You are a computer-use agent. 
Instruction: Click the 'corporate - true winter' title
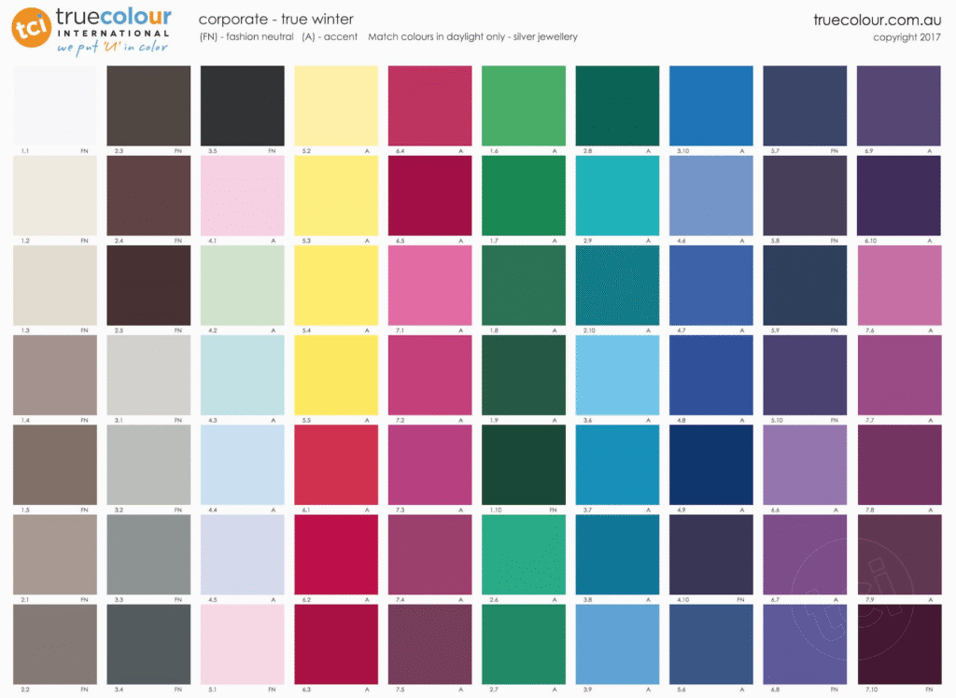coord(275,20)
